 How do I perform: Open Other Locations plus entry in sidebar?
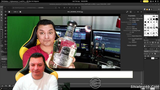point(5,48)
